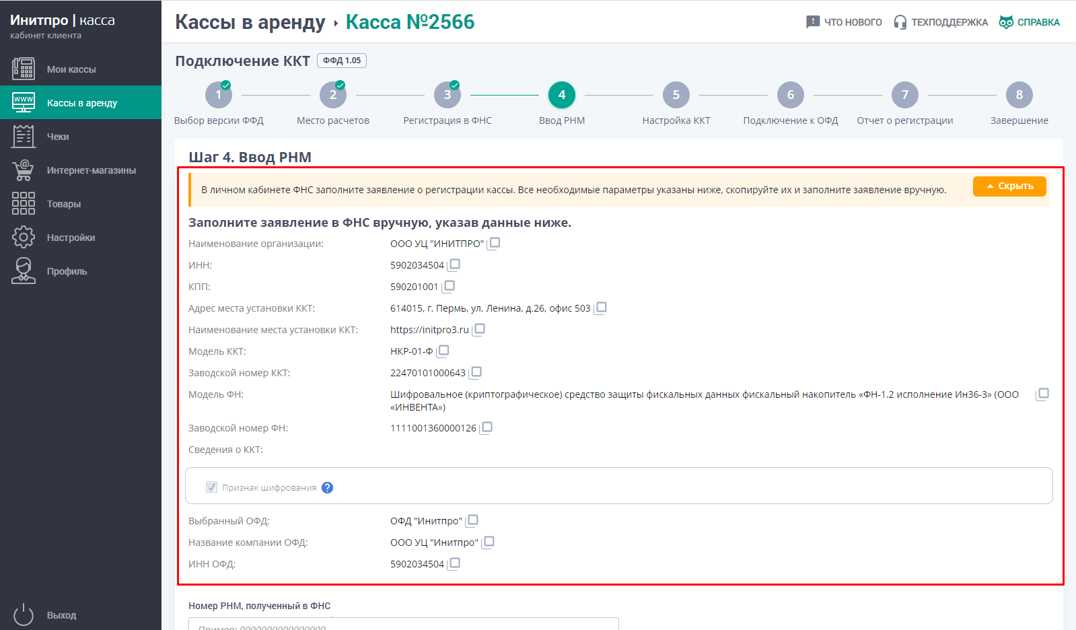Viewport: 1076px width, 630px height.
Task: Click the Чеки receipt icon
Action: coord(24,136)
